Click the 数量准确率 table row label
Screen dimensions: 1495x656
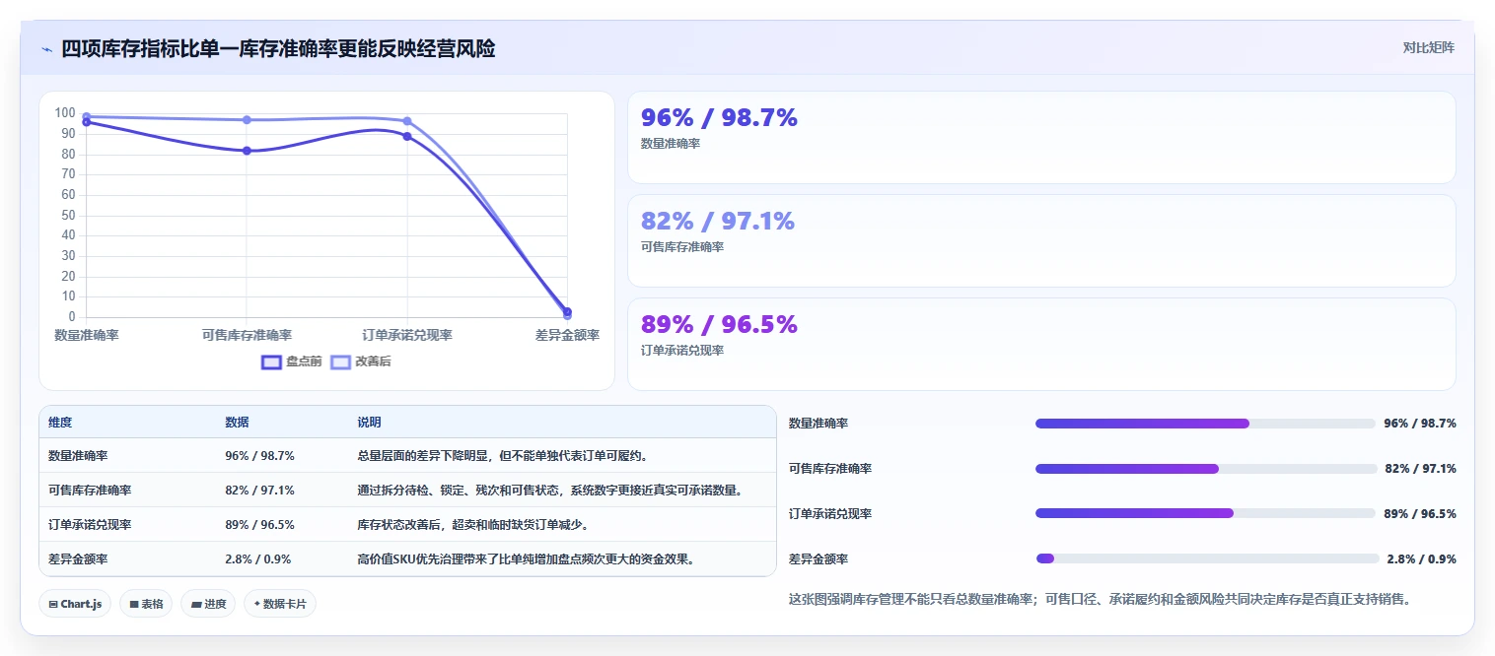[78, 455]
